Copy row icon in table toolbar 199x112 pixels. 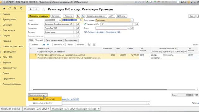(x=89, y=44)
